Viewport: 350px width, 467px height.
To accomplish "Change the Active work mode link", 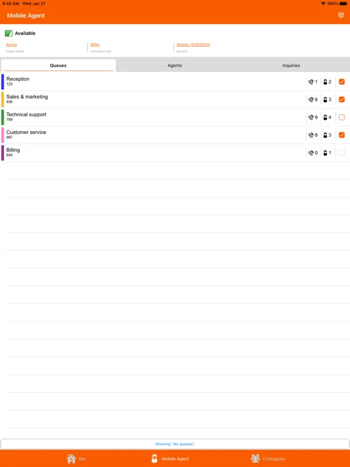I will tap(12, 44).
